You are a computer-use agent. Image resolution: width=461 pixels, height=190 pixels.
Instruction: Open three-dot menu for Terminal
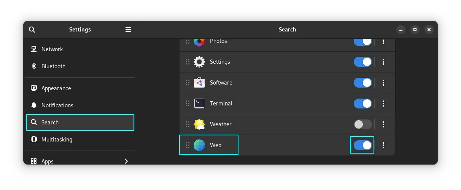(383, 104)
